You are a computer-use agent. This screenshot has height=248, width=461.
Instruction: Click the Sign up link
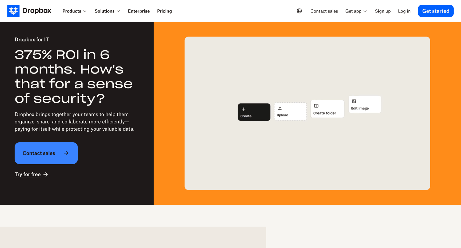point(383,11)
